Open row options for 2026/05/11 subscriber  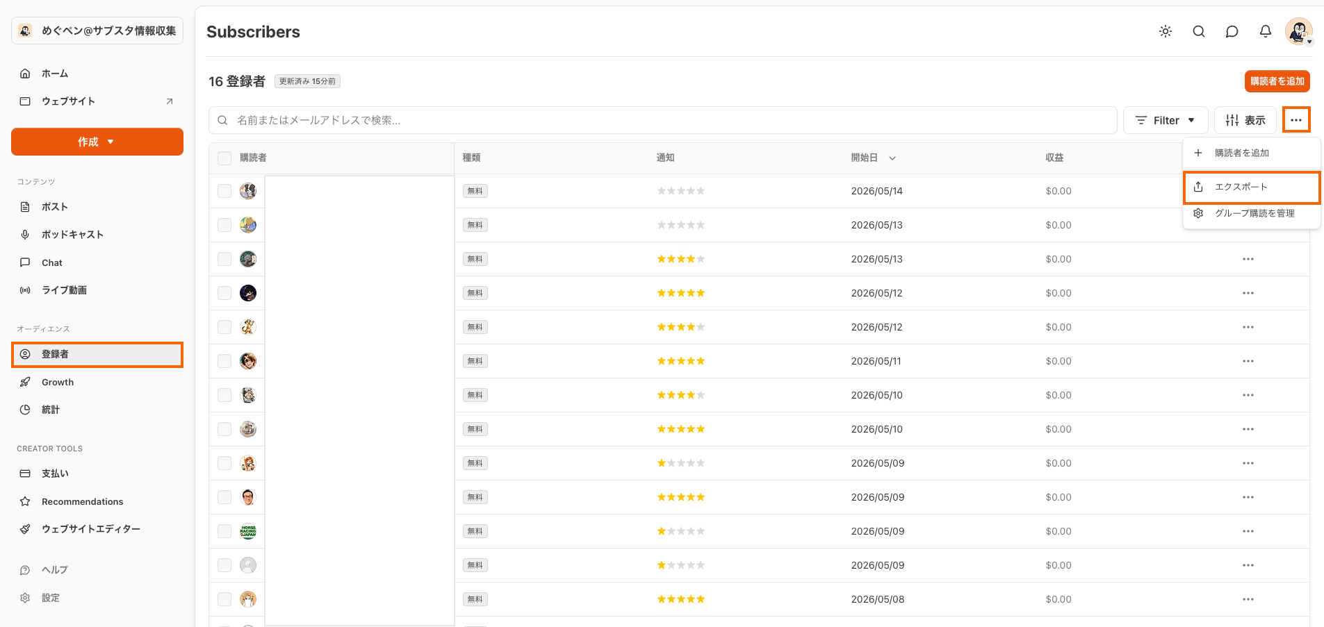click(x=1248, y=361)
